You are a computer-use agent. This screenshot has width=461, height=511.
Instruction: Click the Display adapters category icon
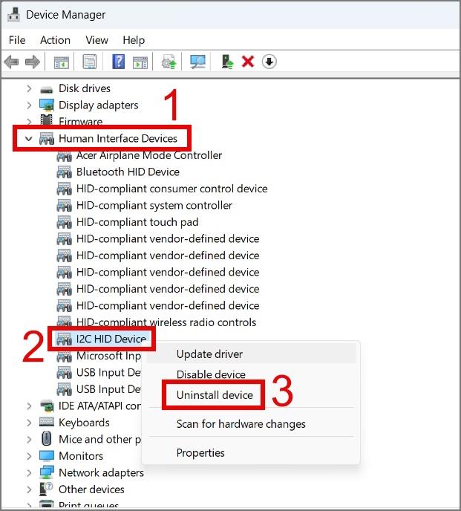coord(47,105)
